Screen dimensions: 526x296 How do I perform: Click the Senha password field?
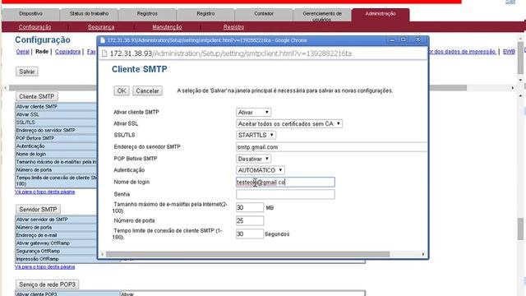tap(285, 194)
